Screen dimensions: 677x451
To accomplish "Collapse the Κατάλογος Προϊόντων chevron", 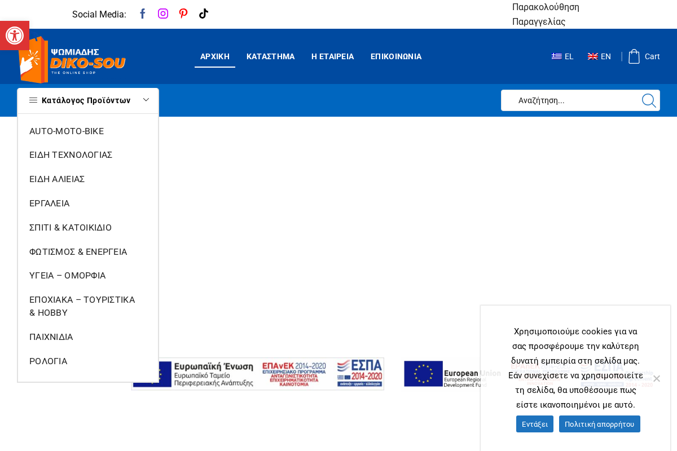I will 146,100.
